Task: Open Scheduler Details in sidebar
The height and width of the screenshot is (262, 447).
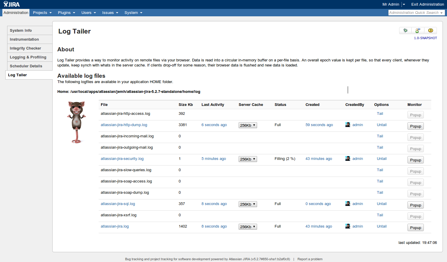Action: (x=30, y=66)
